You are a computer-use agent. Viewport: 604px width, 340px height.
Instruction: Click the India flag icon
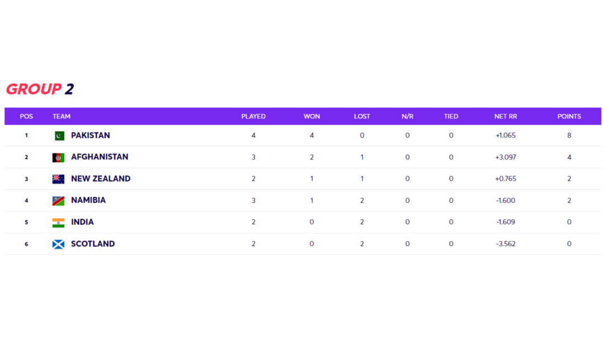coord(58,223)
